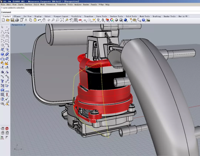Image resolution: width=200 pixels, height=156 pixels.
Task: Click the color wheel properties icon
Action: (112, 20)
